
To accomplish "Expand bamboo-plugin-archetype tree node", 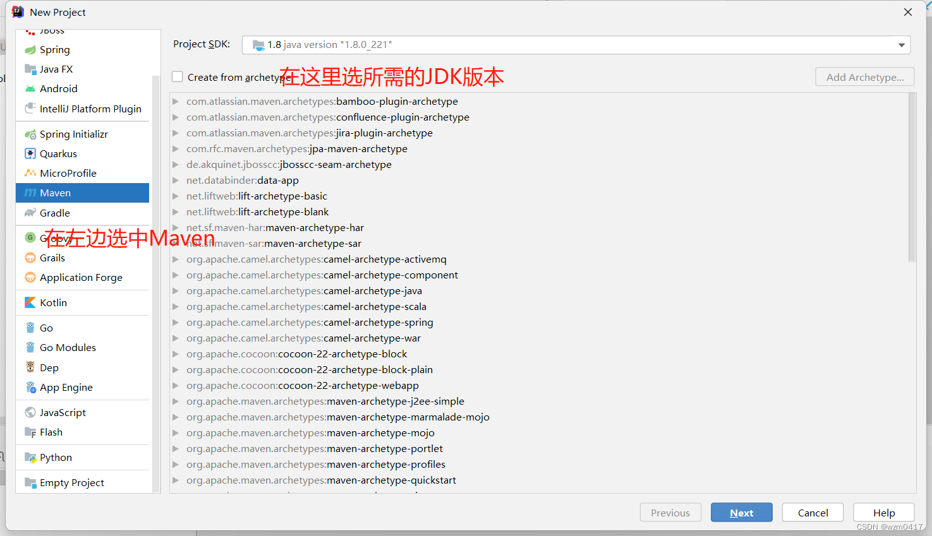I will pos(176,101).
